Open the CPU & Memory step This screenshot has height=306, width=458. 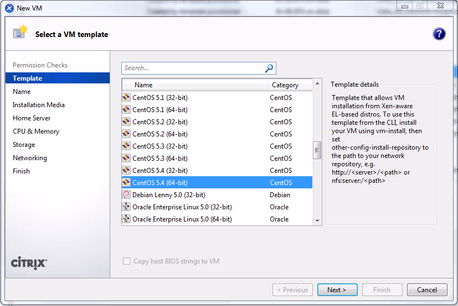(36, 131)
